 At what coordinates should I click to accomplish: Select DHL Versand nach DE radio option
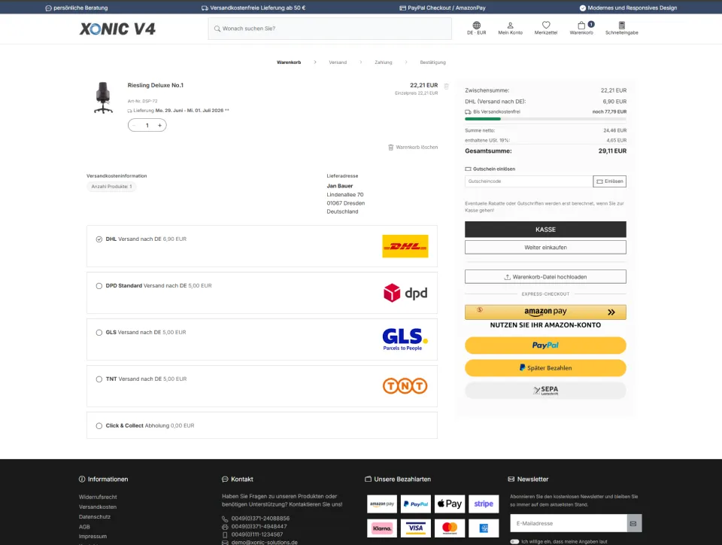(x=99, y=239)
